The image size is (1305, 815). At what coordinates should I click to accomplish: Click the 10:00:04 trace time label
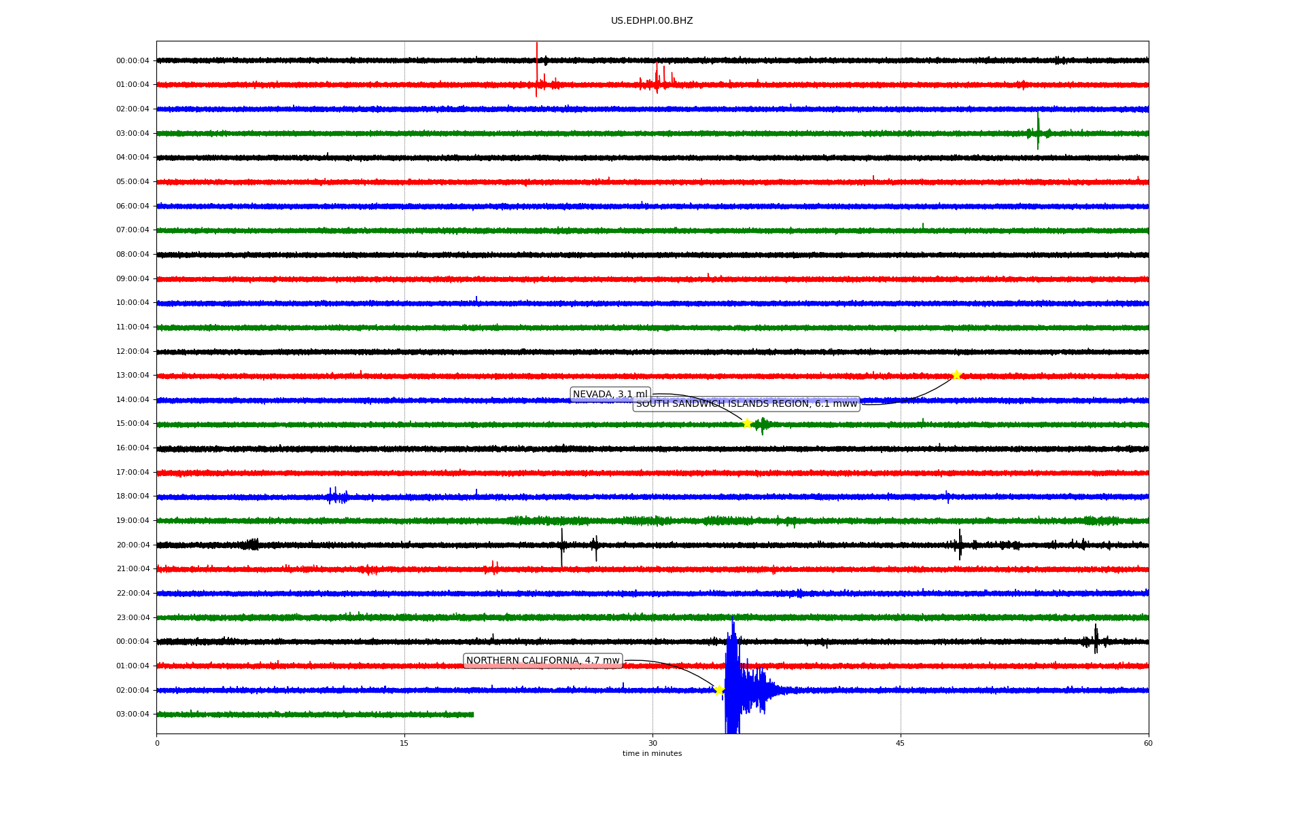click(x=133, y=303)
